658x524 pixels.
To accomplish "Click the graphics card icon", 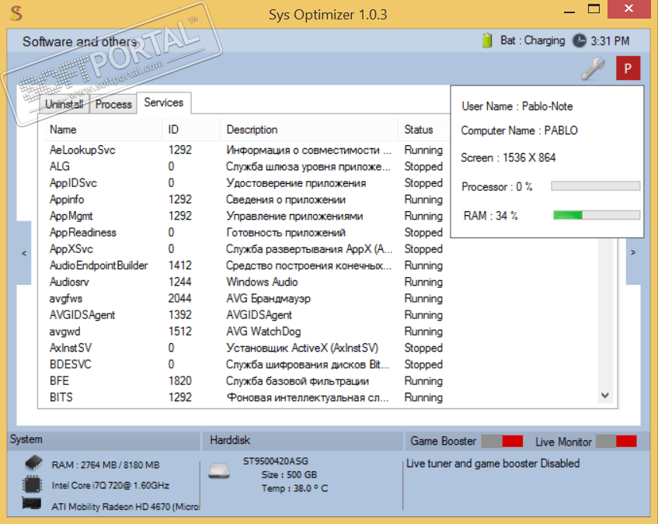I will click(32, 504).
